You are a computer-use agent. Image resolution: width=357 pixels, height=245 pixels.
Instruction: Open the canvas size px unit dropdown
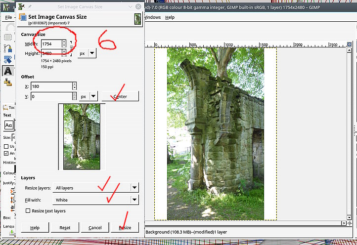[91, 53]
